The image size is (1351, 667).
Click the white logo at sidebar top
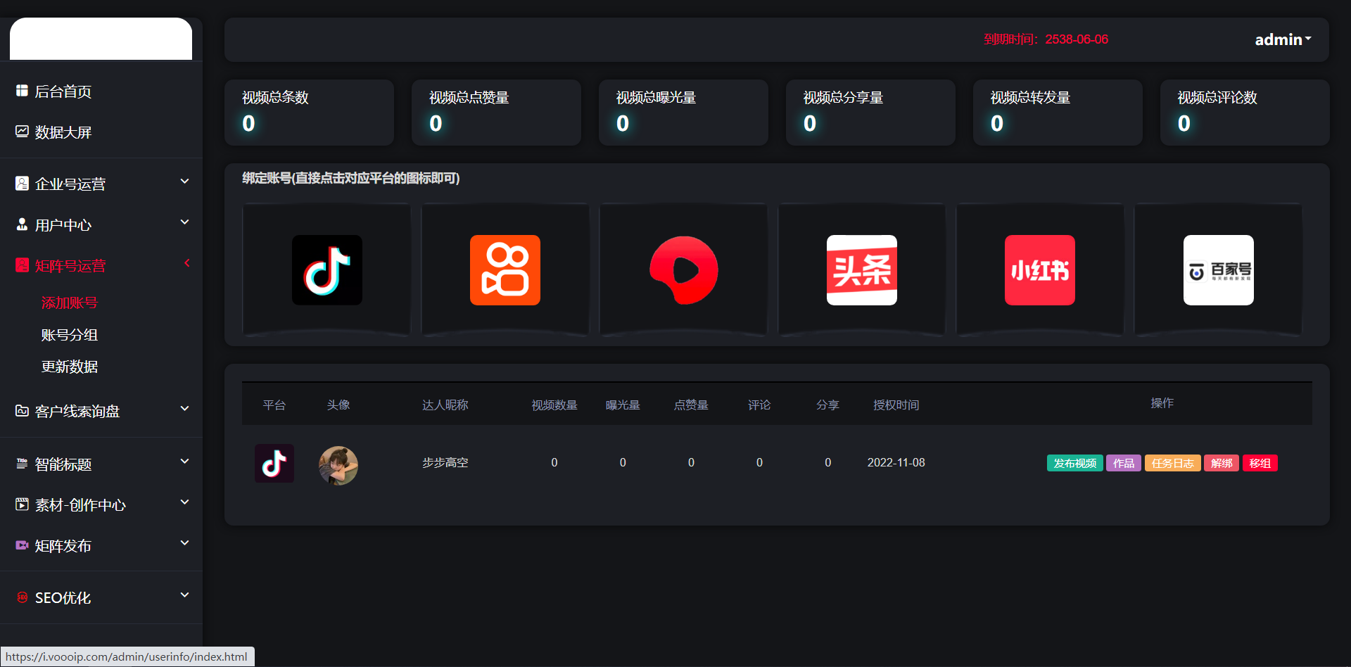coord(101,39)
